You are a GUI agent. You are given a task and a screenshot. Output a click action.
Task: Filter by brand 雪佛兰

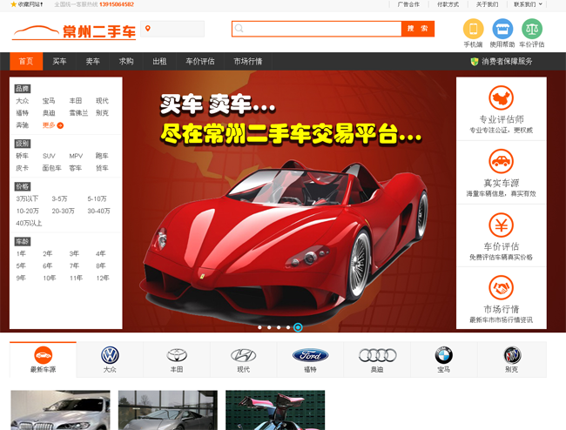click(x=78, y=113)
